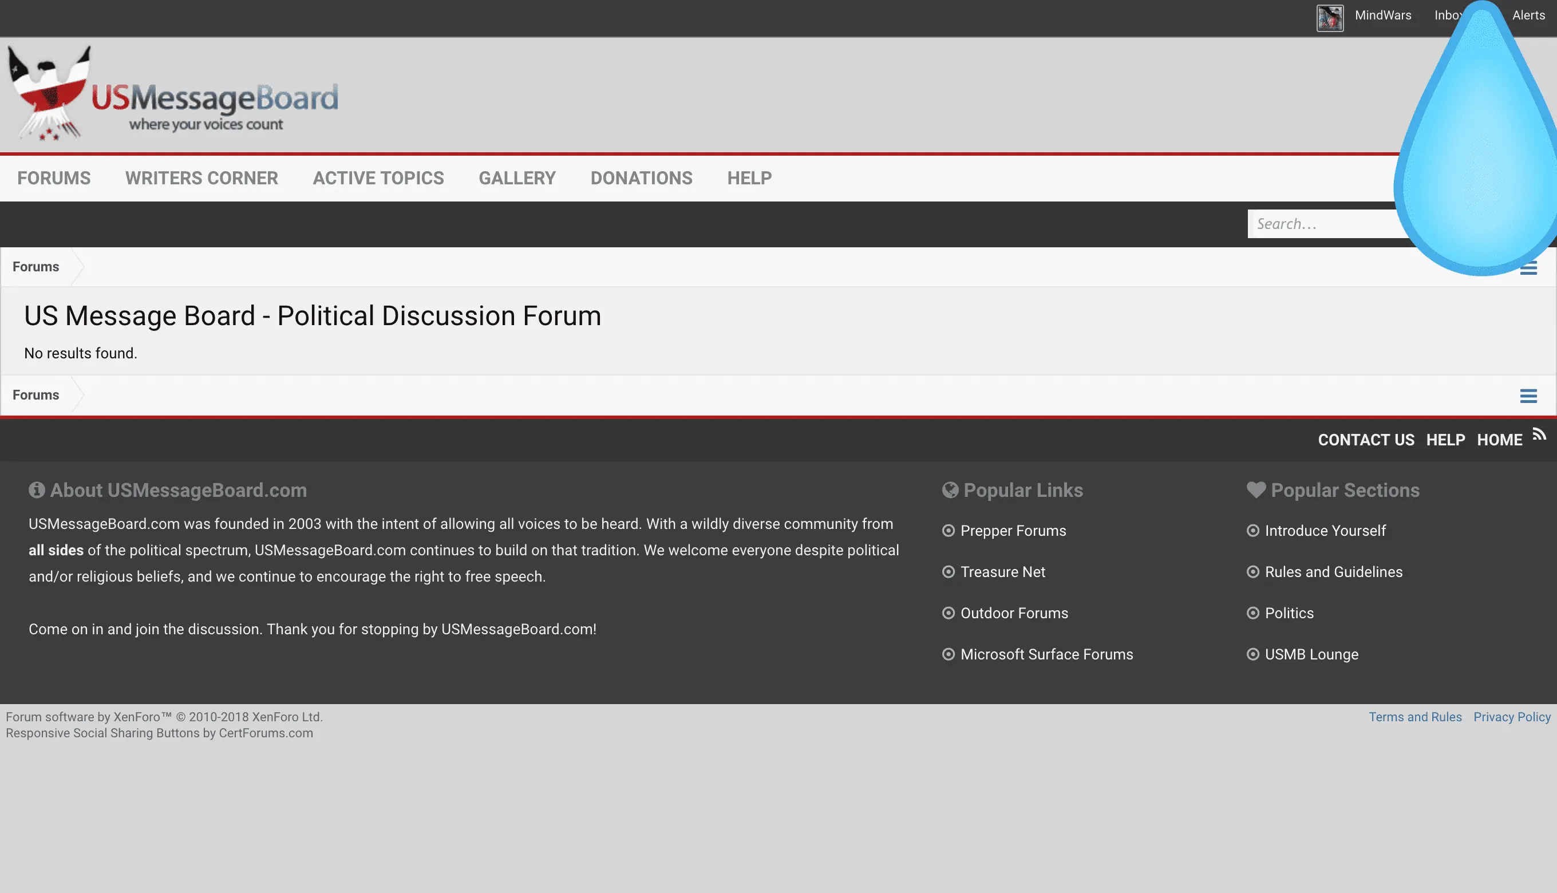Screen dimensions: 1557x893
Task: Click the Prepper Forums bullet icon
Action: point(948,531)
